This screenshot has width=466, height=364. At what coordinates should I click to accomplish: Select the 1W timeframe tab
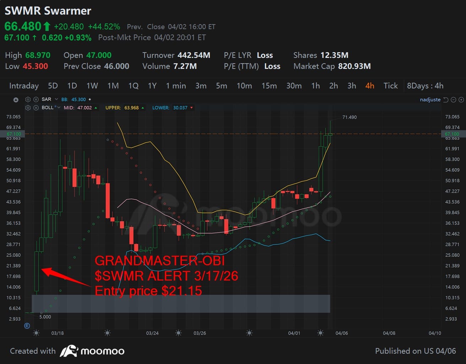tap(92, 86)
